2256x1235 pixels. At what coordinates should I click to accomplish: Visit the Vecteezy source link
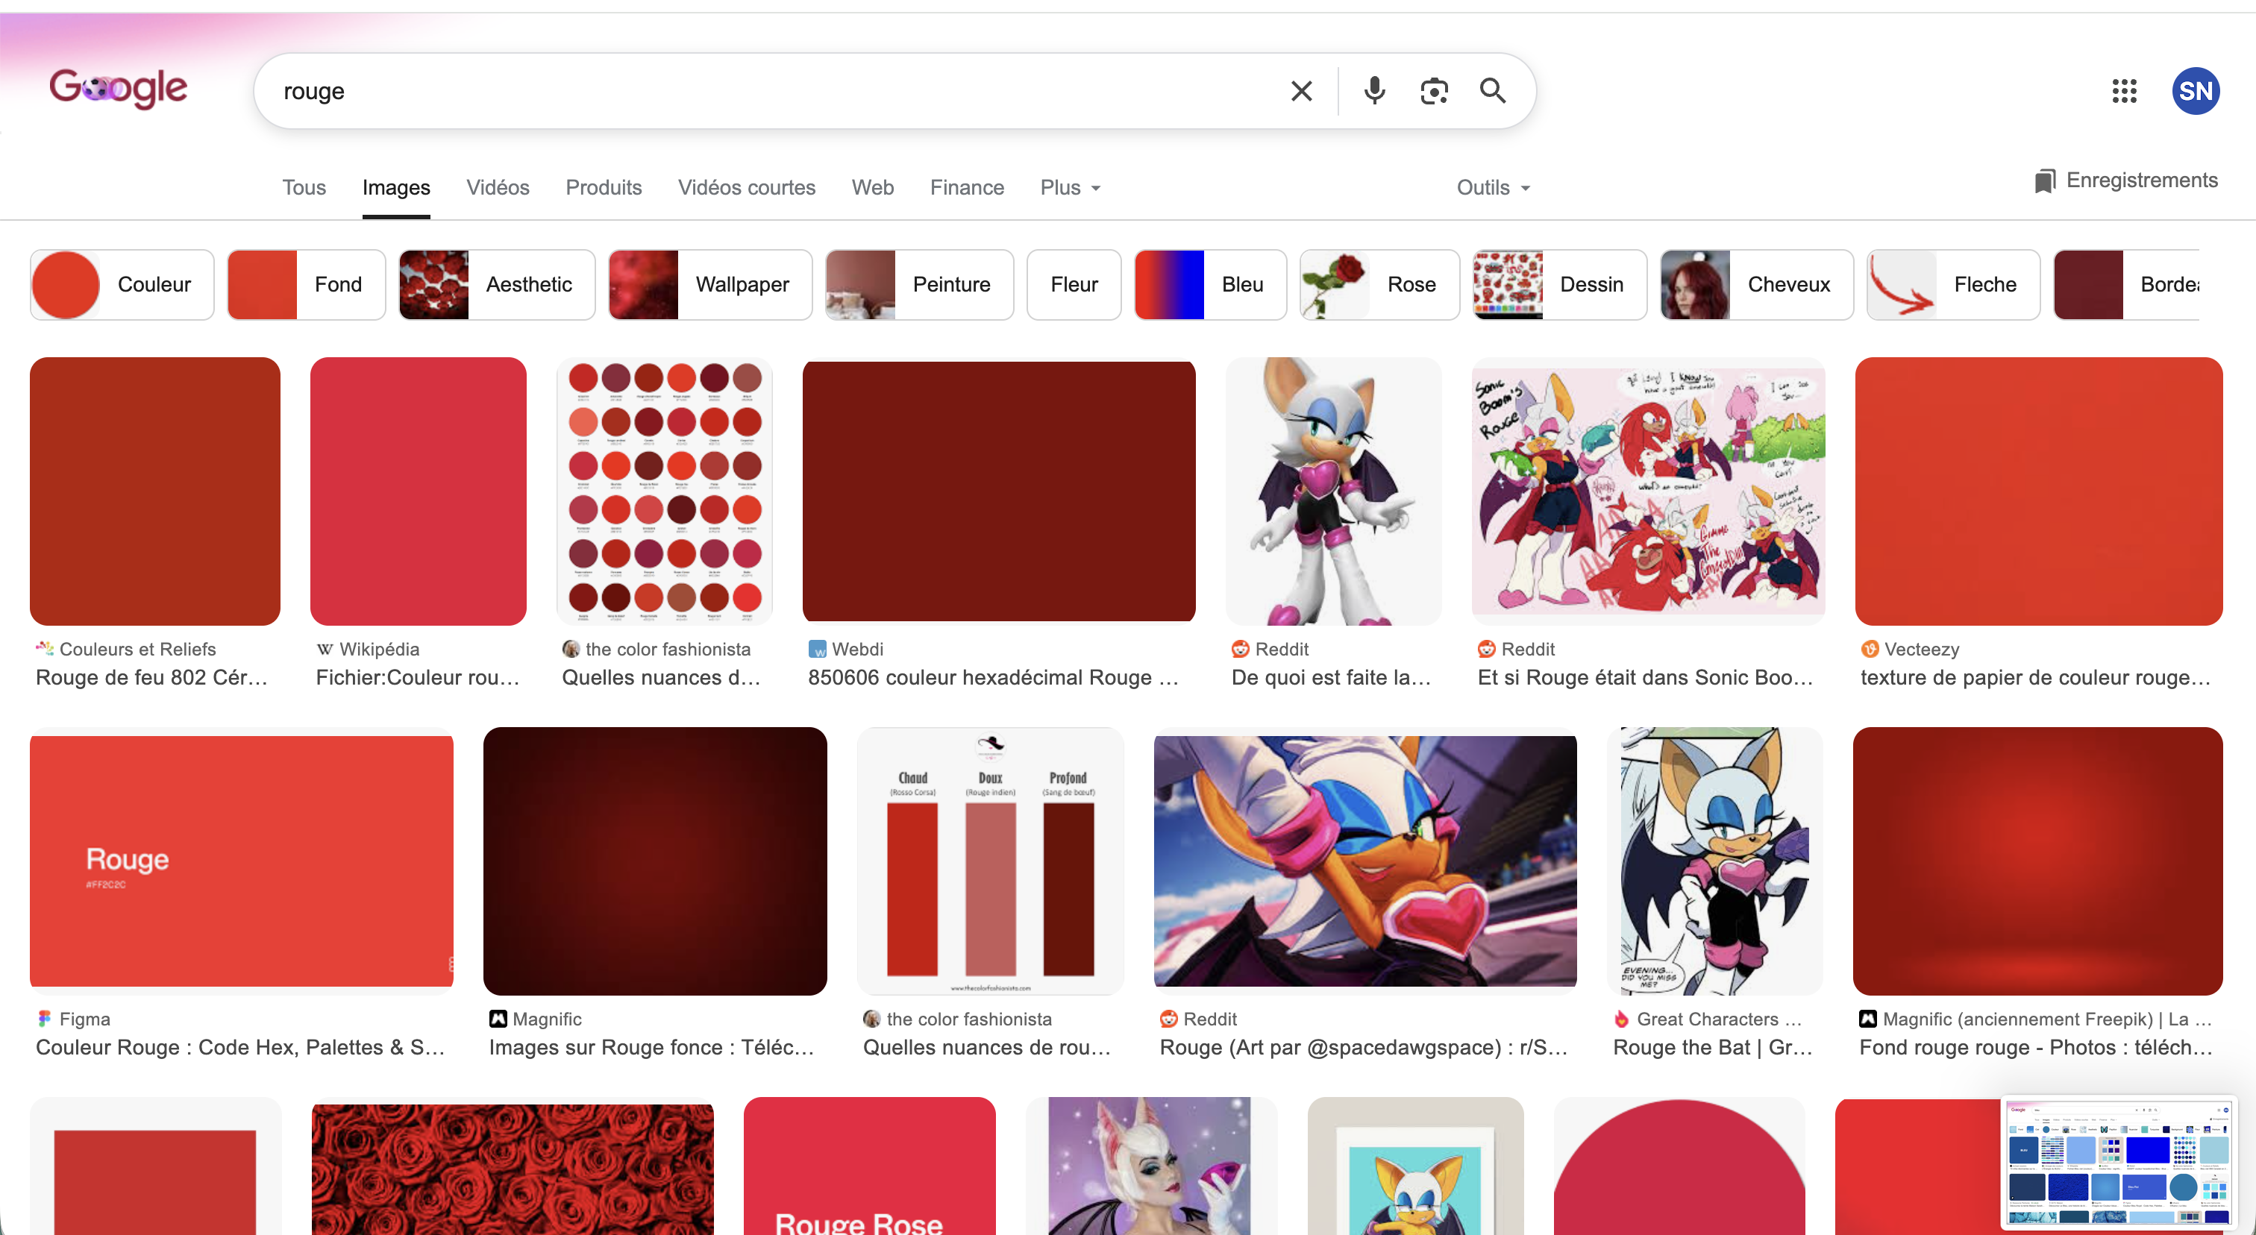click(x=1910, y=650)
